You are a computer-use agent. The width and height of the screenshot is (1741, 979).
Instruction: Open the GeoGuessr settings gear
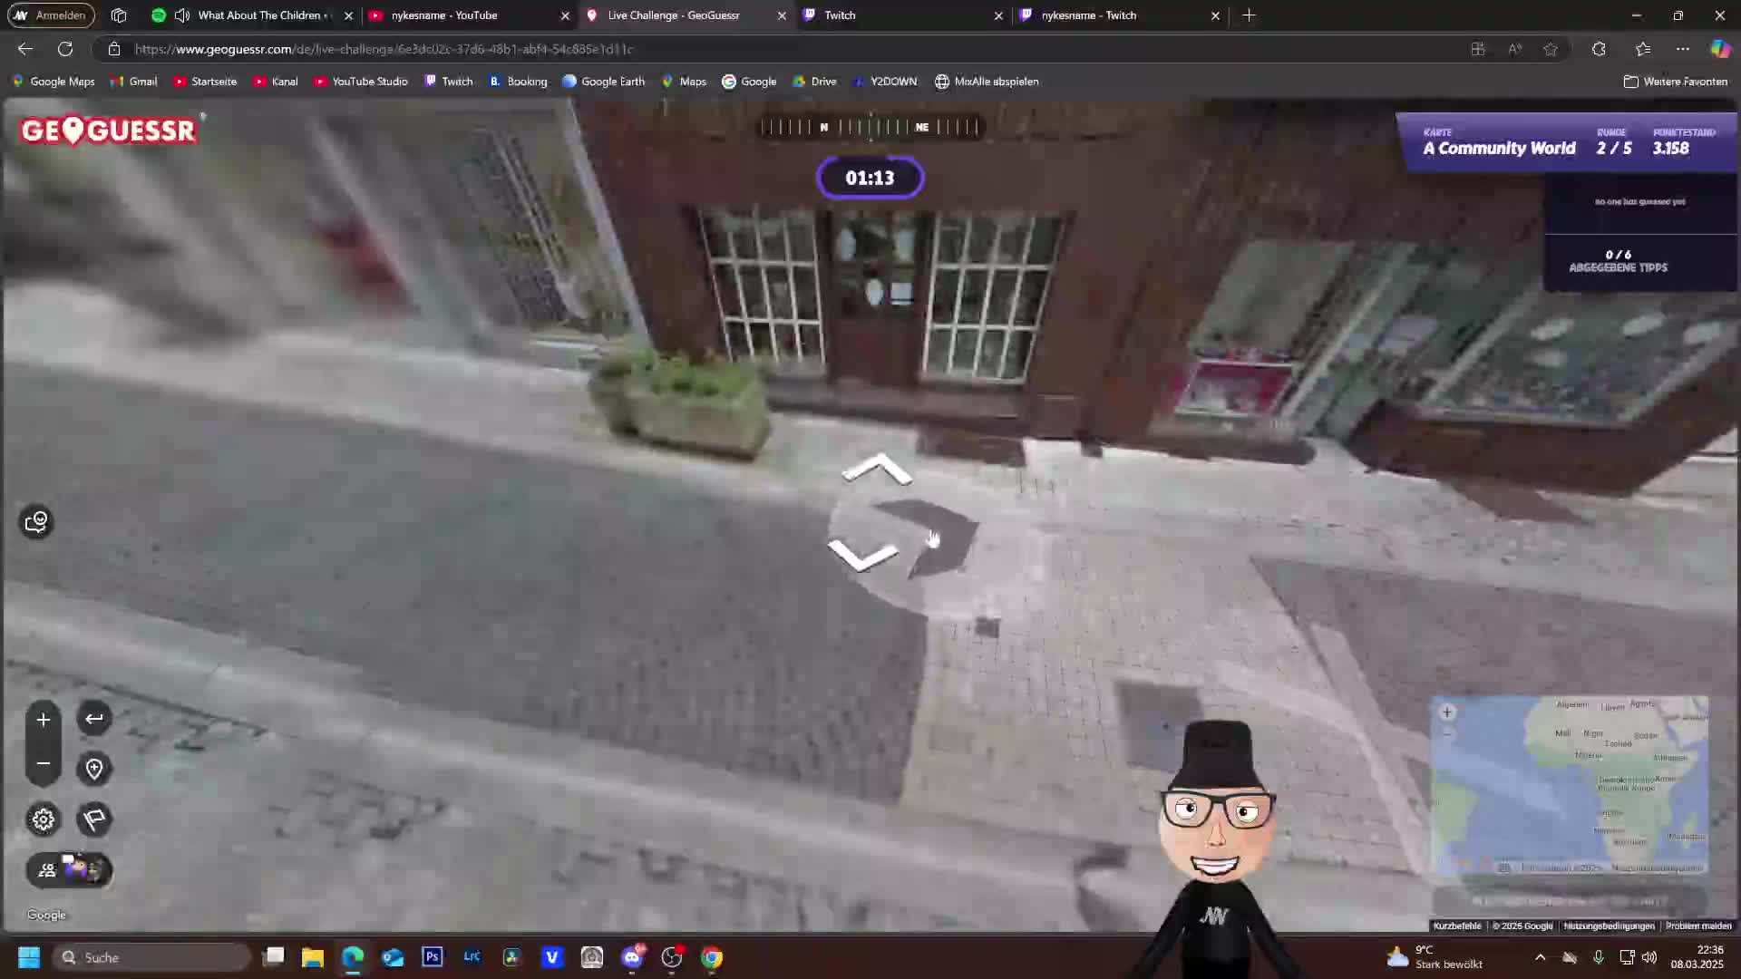pyautogui.click(x=43, y=819)
